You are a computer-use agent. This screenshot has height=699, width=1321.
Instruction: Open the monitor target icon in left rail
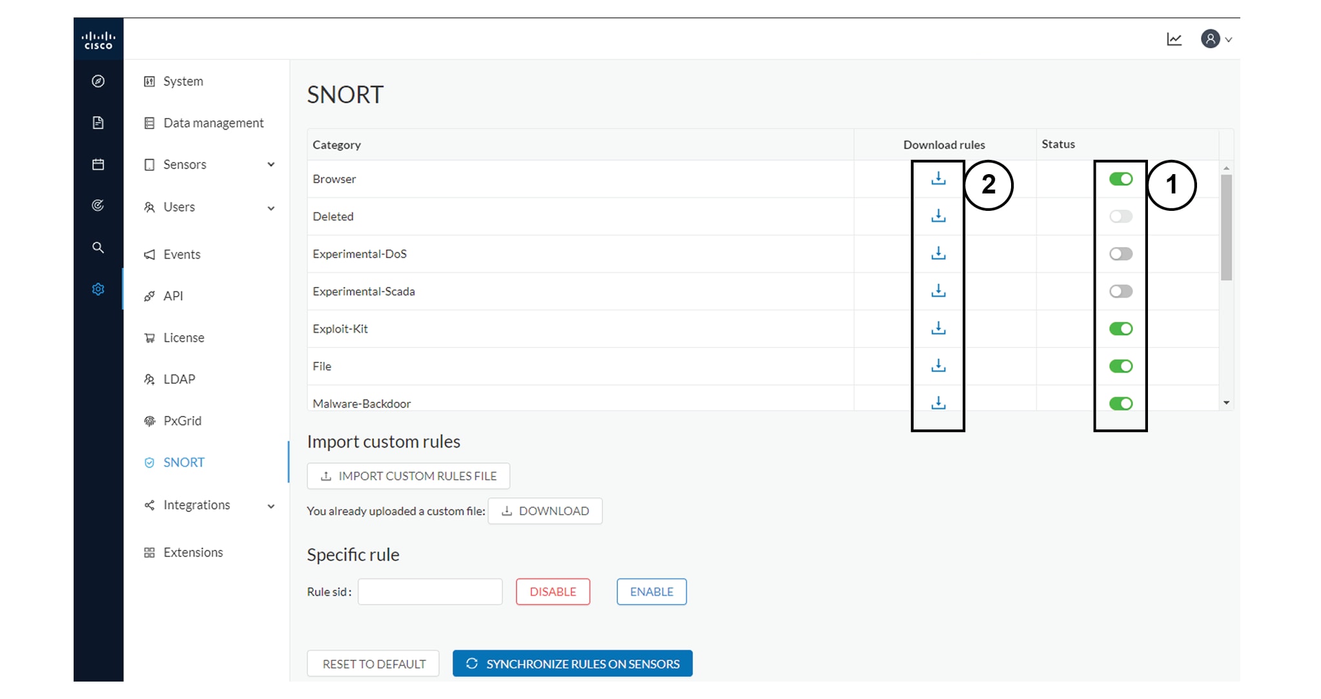[98, 206]
